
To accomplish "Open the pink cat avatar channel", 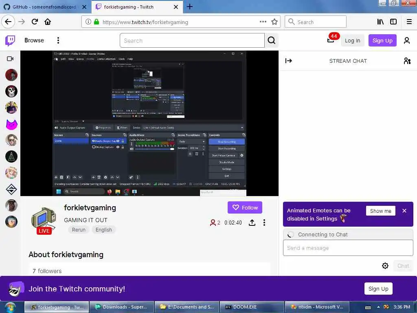I will click(11, 124).
